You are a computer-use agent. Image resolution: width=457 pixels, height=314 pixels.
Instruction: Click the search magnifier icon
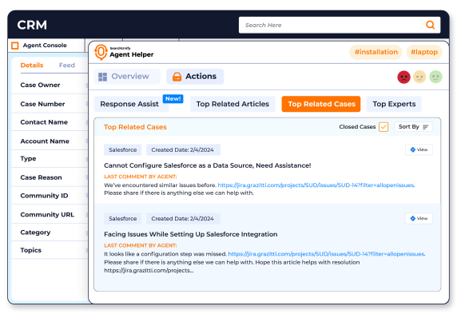pyautogui.click(x=430, y=25)
